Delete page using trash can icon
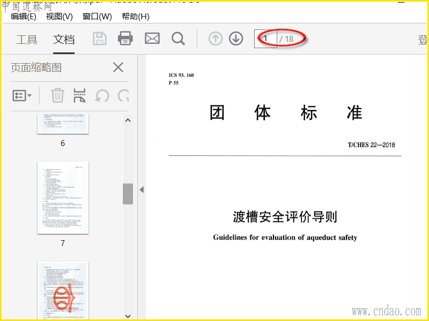429x321 pixels. click(57, 96)
